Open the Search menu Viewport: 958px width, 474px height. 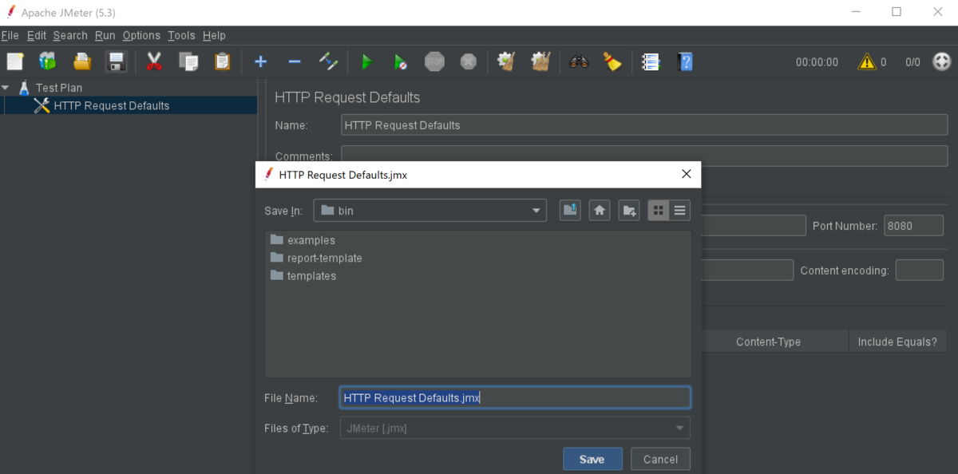pos(70,35)
